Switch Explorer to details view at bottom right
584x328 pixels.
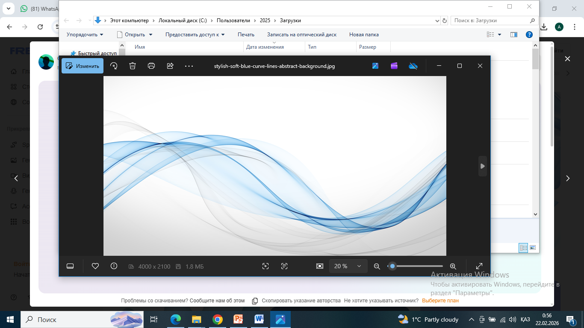(523, 247)
